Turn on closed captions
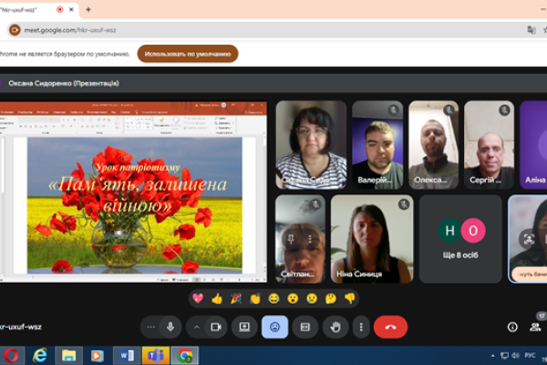 click(305, 327)
